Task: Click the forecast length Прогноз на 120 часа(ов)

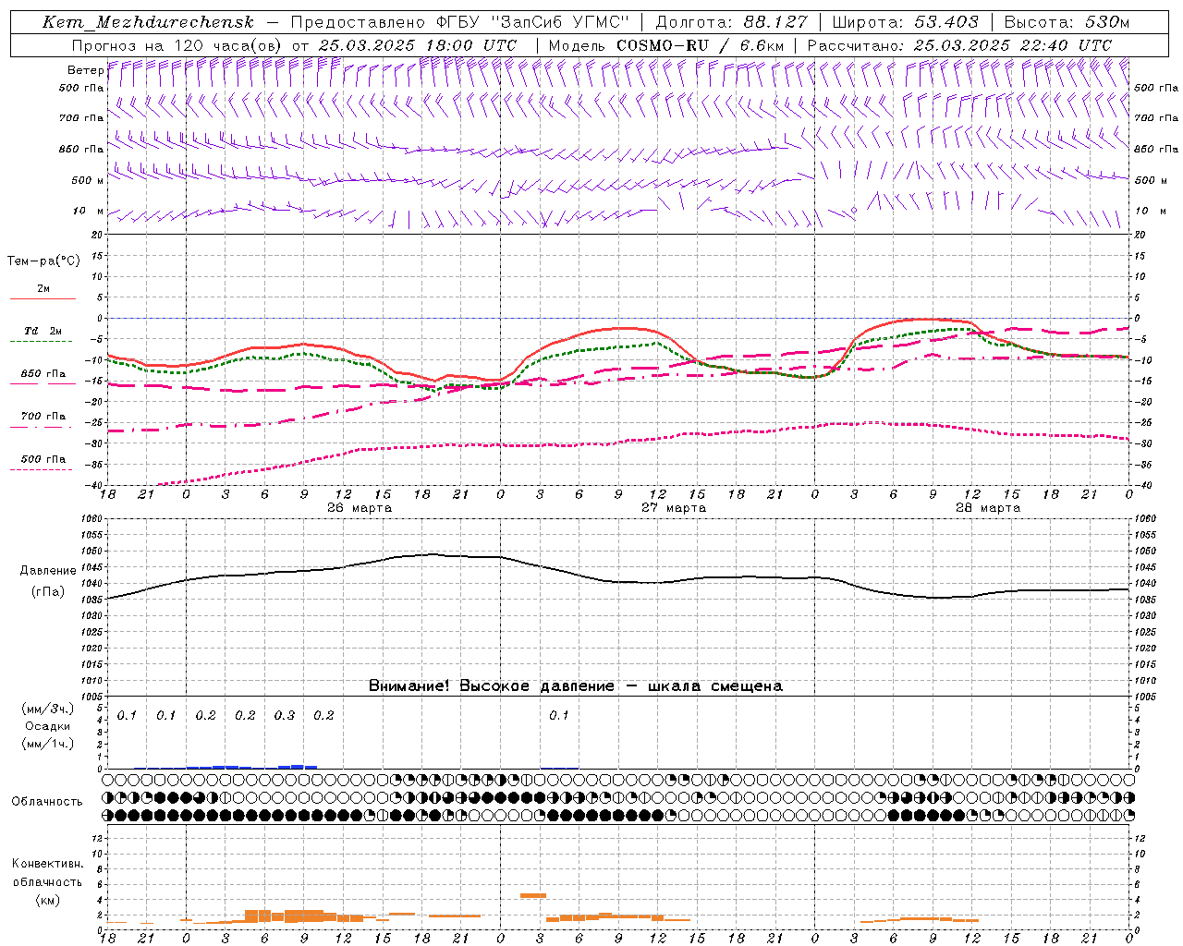Action: point(177,45)
